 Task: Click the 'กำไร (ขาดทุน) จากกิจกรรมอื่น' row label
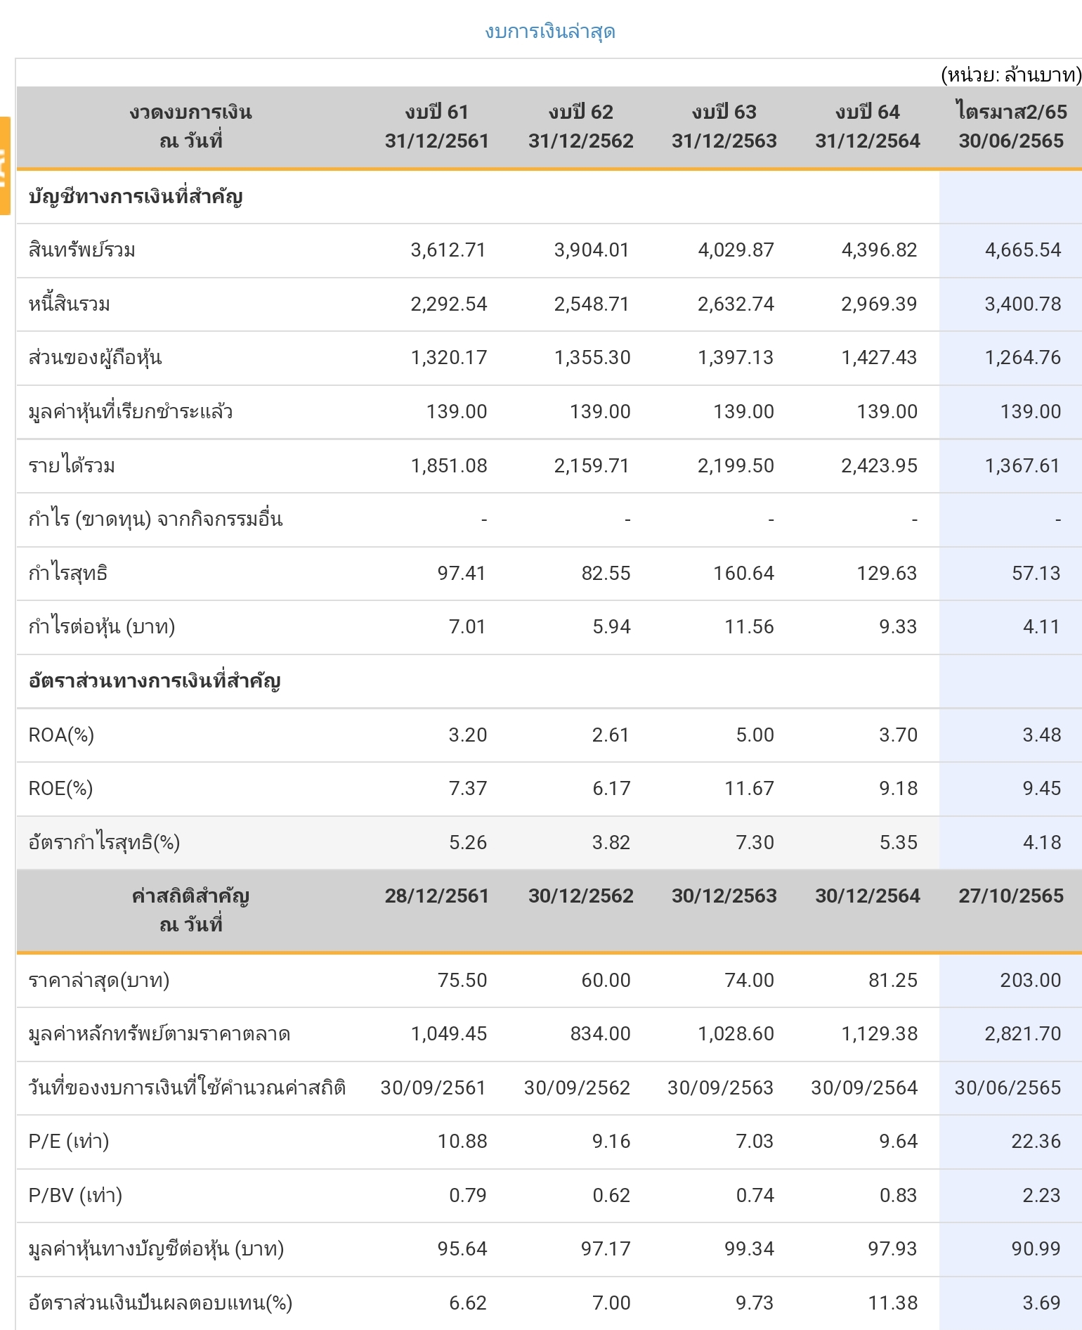(x=155, y=519)
